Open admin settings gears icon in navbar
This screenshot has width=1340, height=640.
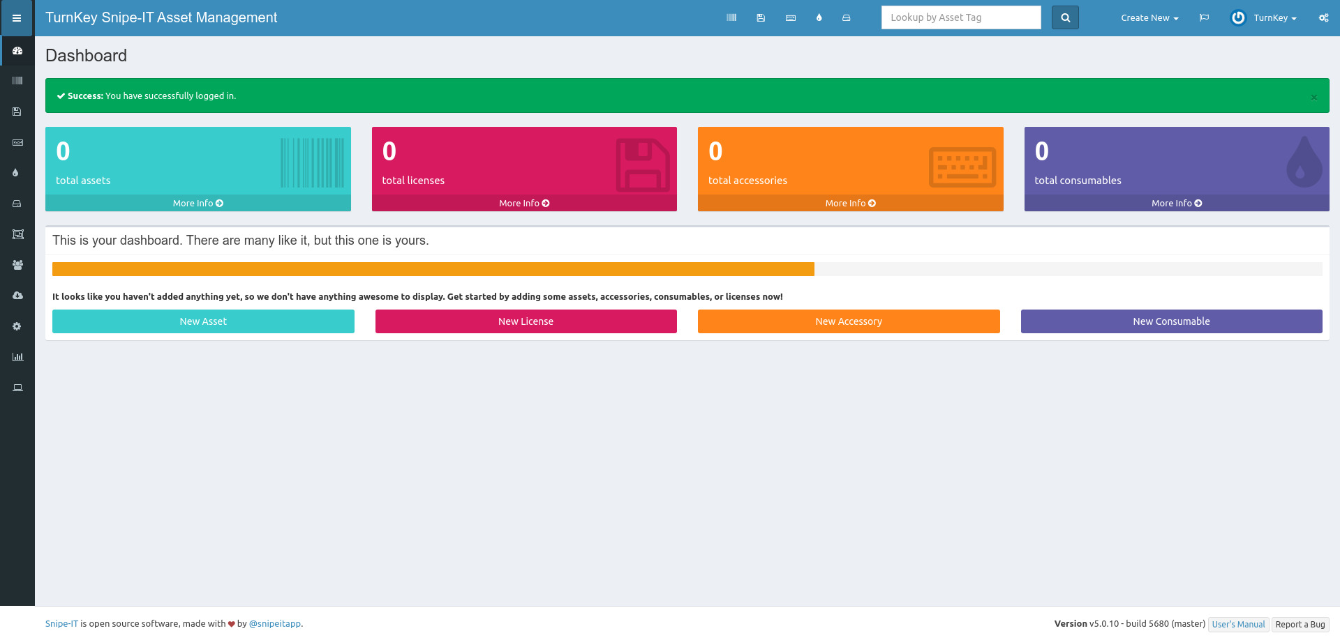[x=1323, y=18]
